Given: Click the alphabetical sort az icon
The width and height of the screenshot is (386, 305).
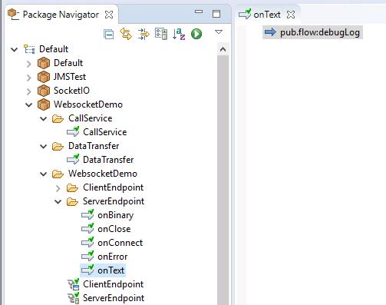Looking at the screenshot, I should (x=179, y=34).
